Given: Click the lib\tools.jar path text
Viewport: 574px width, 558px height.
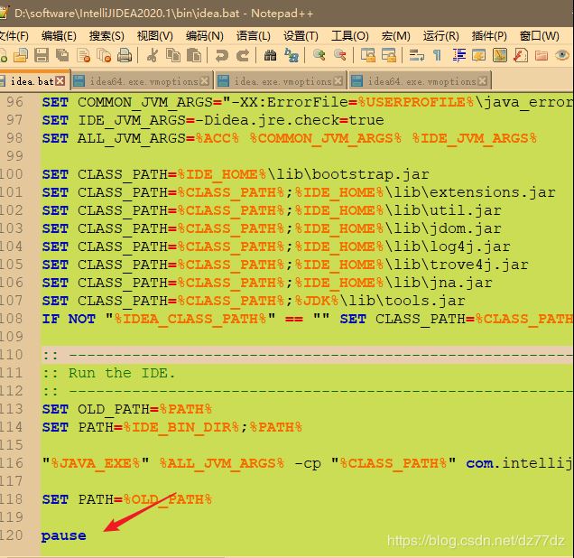Looking at the screenshot, I should coord(407,301).
